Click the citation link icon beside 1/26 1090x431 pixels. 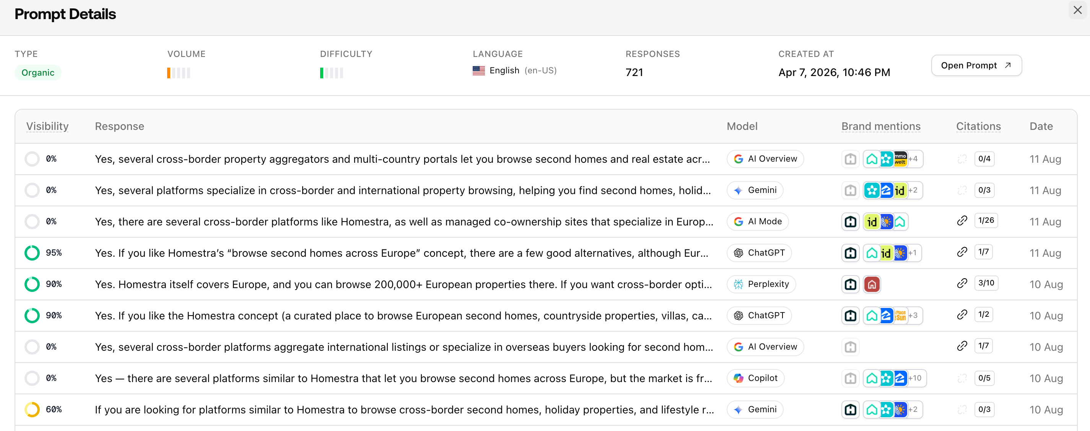coord(962,220)
